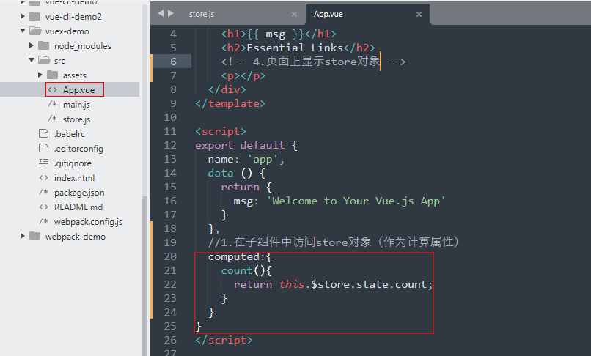Click the .editorconfig document icon

(44, 148)
